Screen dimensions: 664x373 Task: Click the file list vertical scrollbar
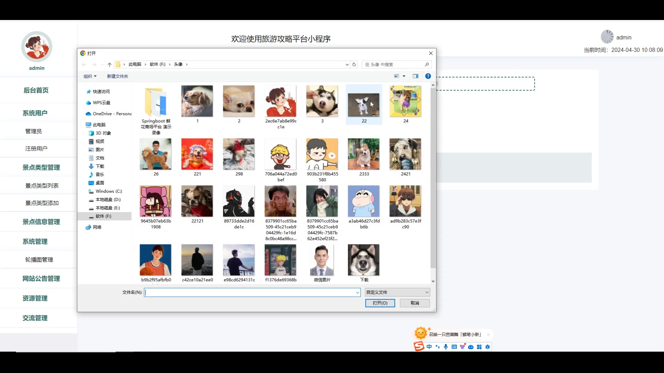point(433,180)
